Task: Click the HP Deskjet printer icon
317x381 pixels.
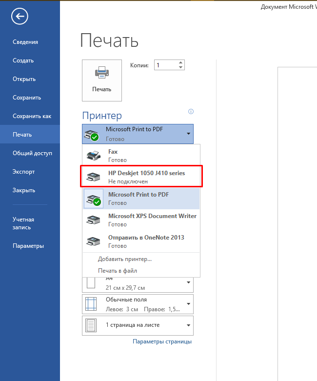Action: click(94, 177)
